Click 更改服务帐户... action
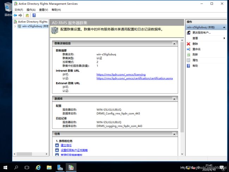Viewport: 229px width, 172px height. 202,32
